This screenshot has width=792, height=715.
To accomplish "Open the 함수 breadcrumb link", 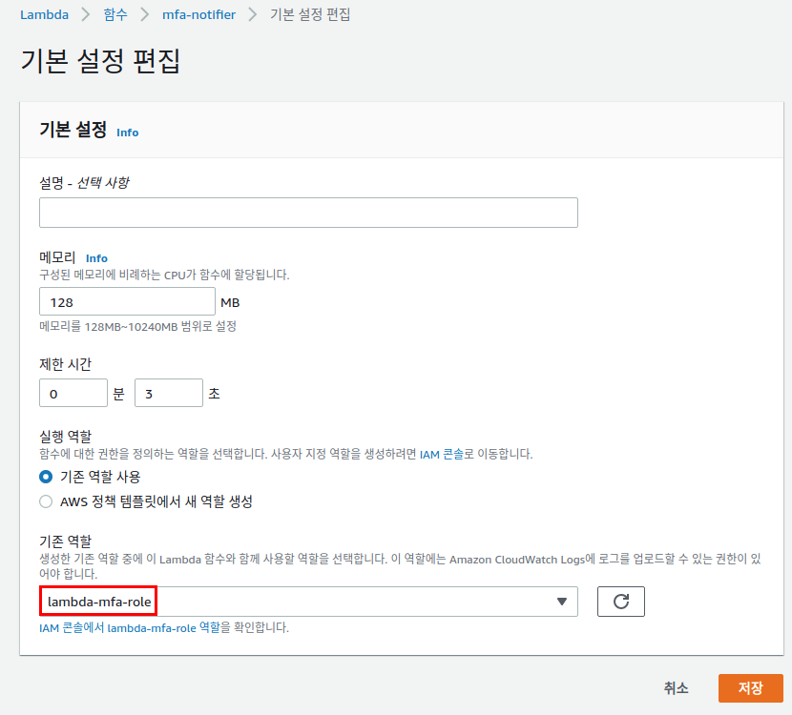I will (x=115, y=14).
